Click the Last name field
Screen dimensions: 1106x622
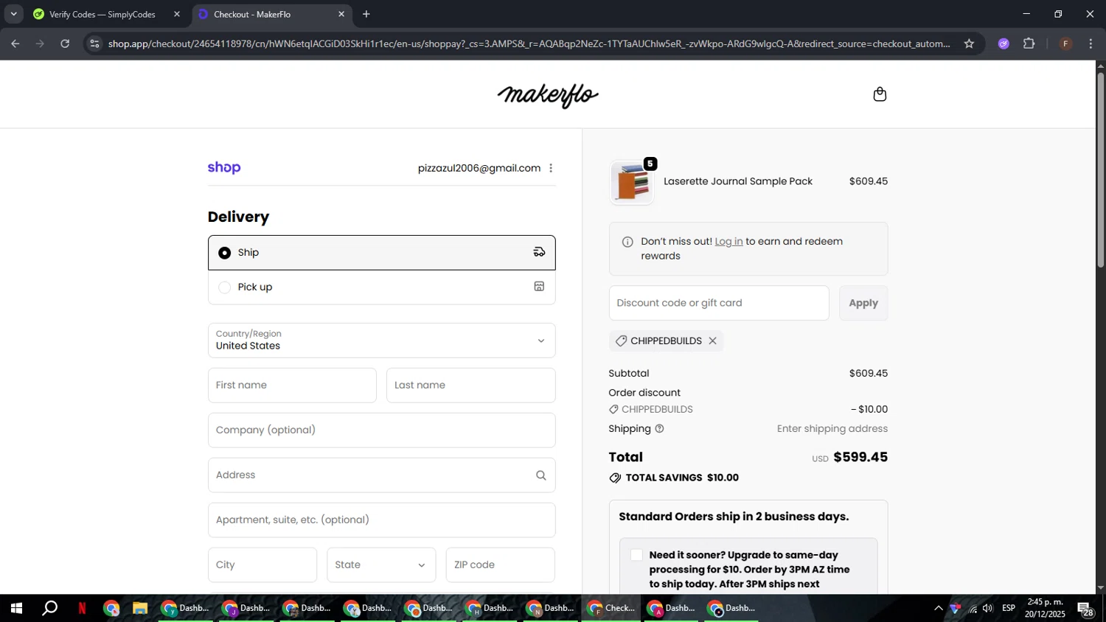(x=470, y=385)
